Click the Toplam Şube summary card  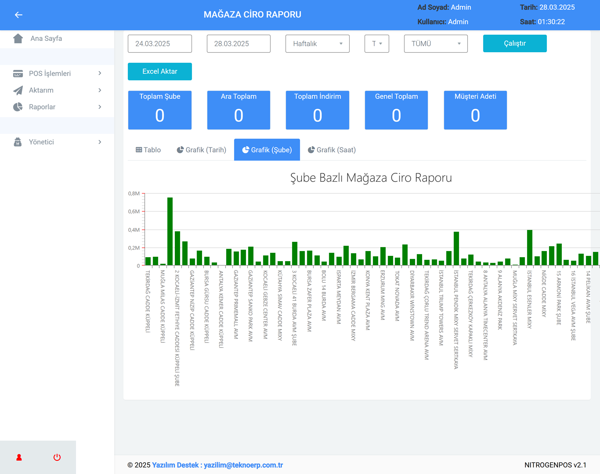pyautogui.click(x=160, y=110)
